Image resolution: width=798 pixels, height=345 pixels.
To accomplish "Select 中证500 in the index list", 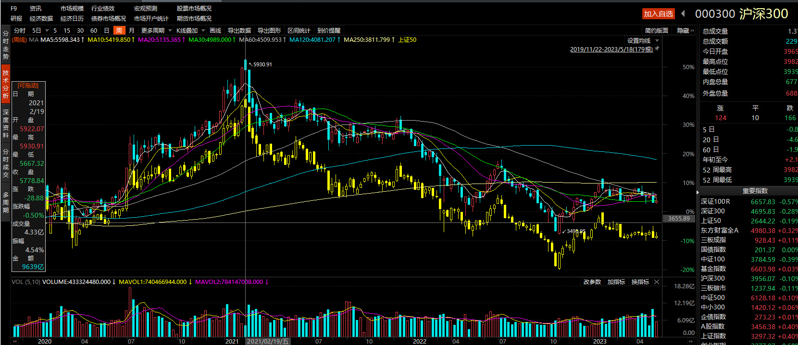I will point(713,298).
